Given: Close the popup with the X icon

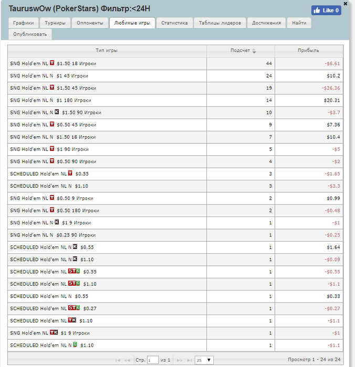Looking at the screenshot, I should click(346, 4).
